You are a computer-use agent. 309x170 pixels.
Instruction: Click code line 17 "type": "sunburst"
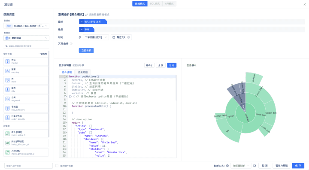click(91, 129)
